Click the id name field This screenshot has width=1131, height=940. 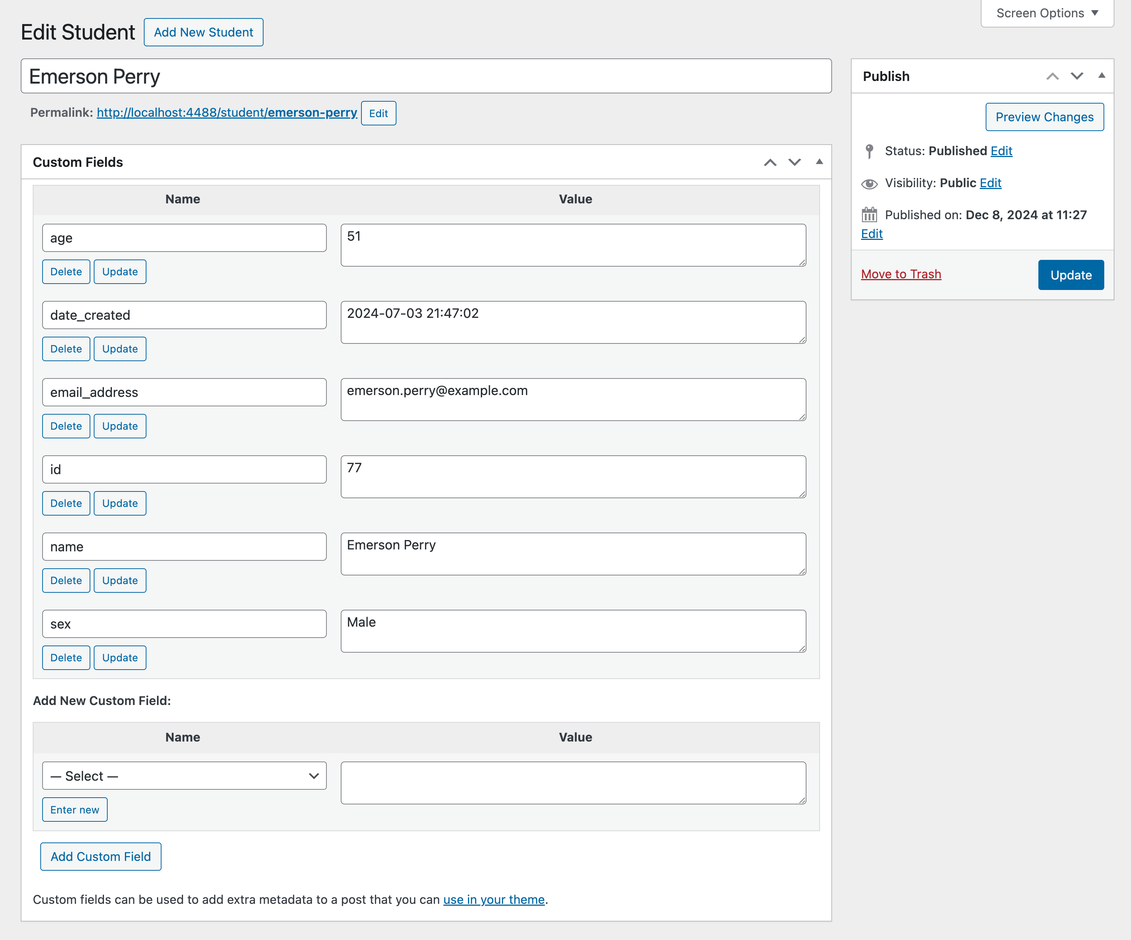(184, 469)
